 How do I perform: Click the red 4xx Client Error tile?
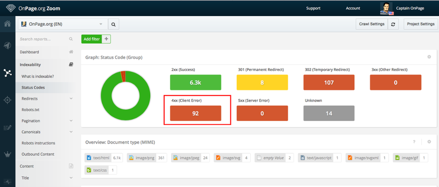coord(195,113)
